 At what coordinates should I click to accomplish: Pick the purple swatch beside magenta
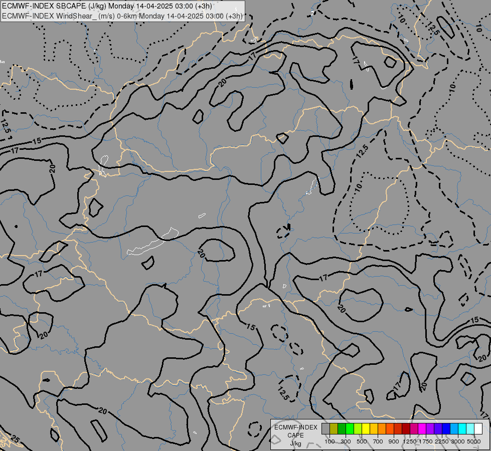coord(430,428)
